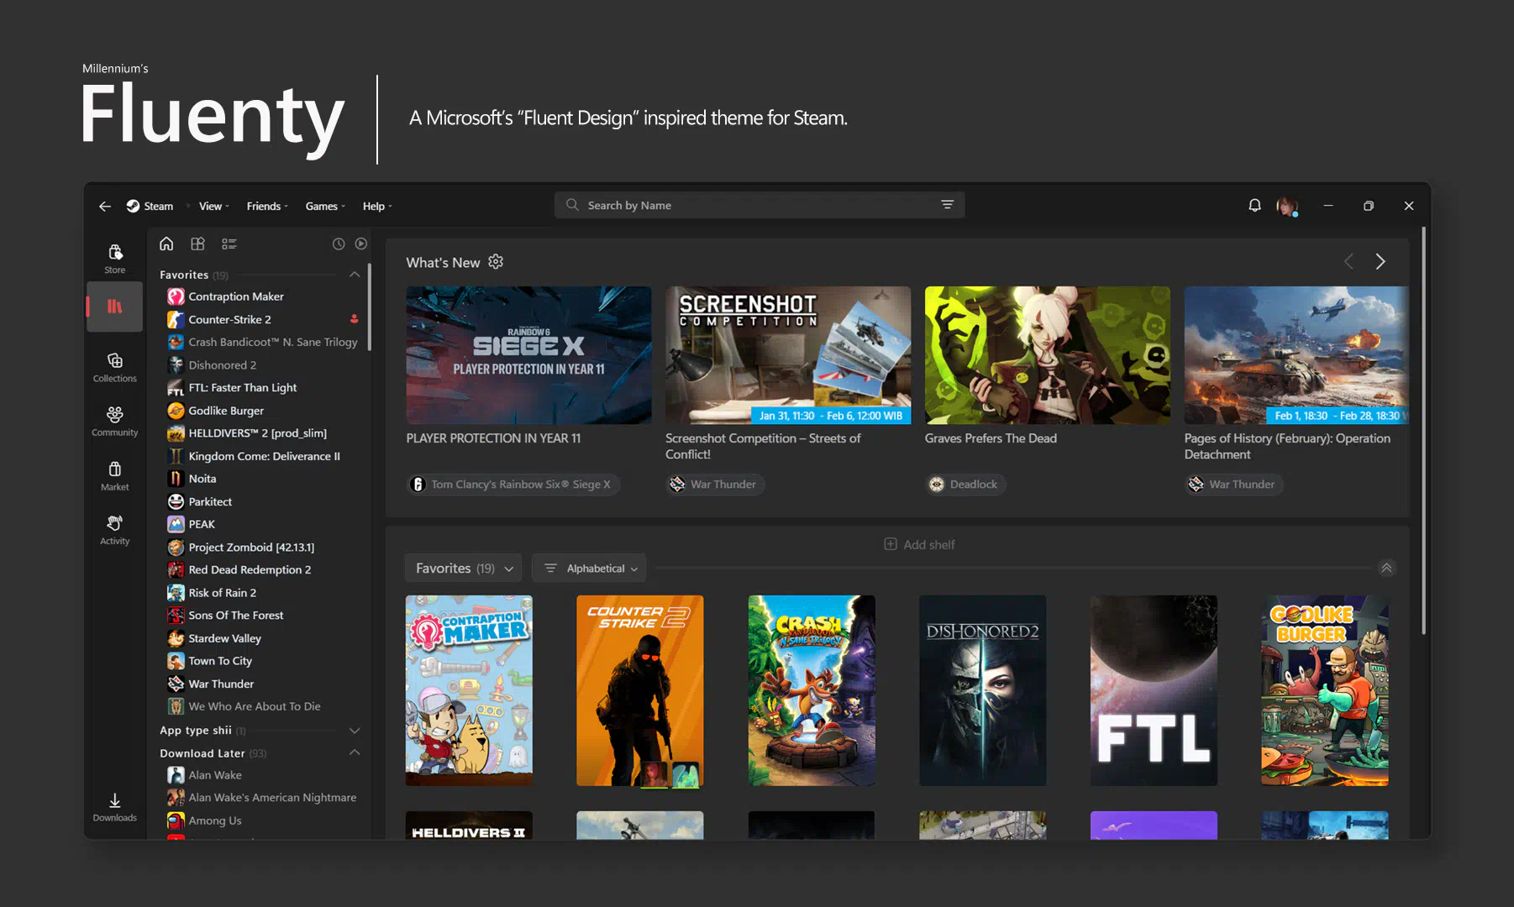Click the Add shelf button
1514x907 pixels.
coord(919,544)
